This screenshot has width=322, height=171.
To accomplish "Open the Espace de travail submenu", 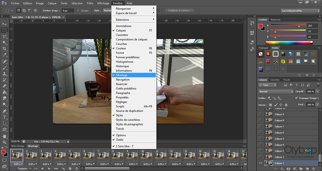I will [134, 13].
